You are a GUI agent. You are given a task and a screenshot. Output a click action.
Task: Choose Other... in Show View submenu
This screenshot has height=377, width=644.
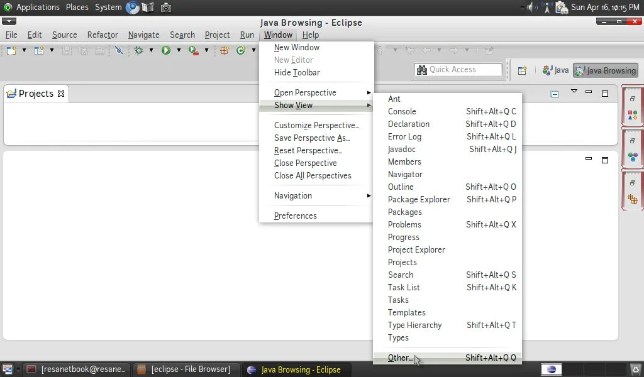(447, 358)
